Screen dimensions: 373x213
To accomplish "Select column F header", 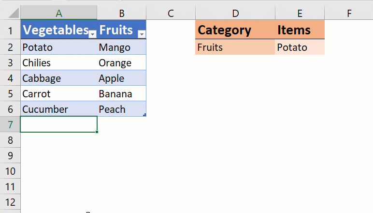I will (349, 13).
